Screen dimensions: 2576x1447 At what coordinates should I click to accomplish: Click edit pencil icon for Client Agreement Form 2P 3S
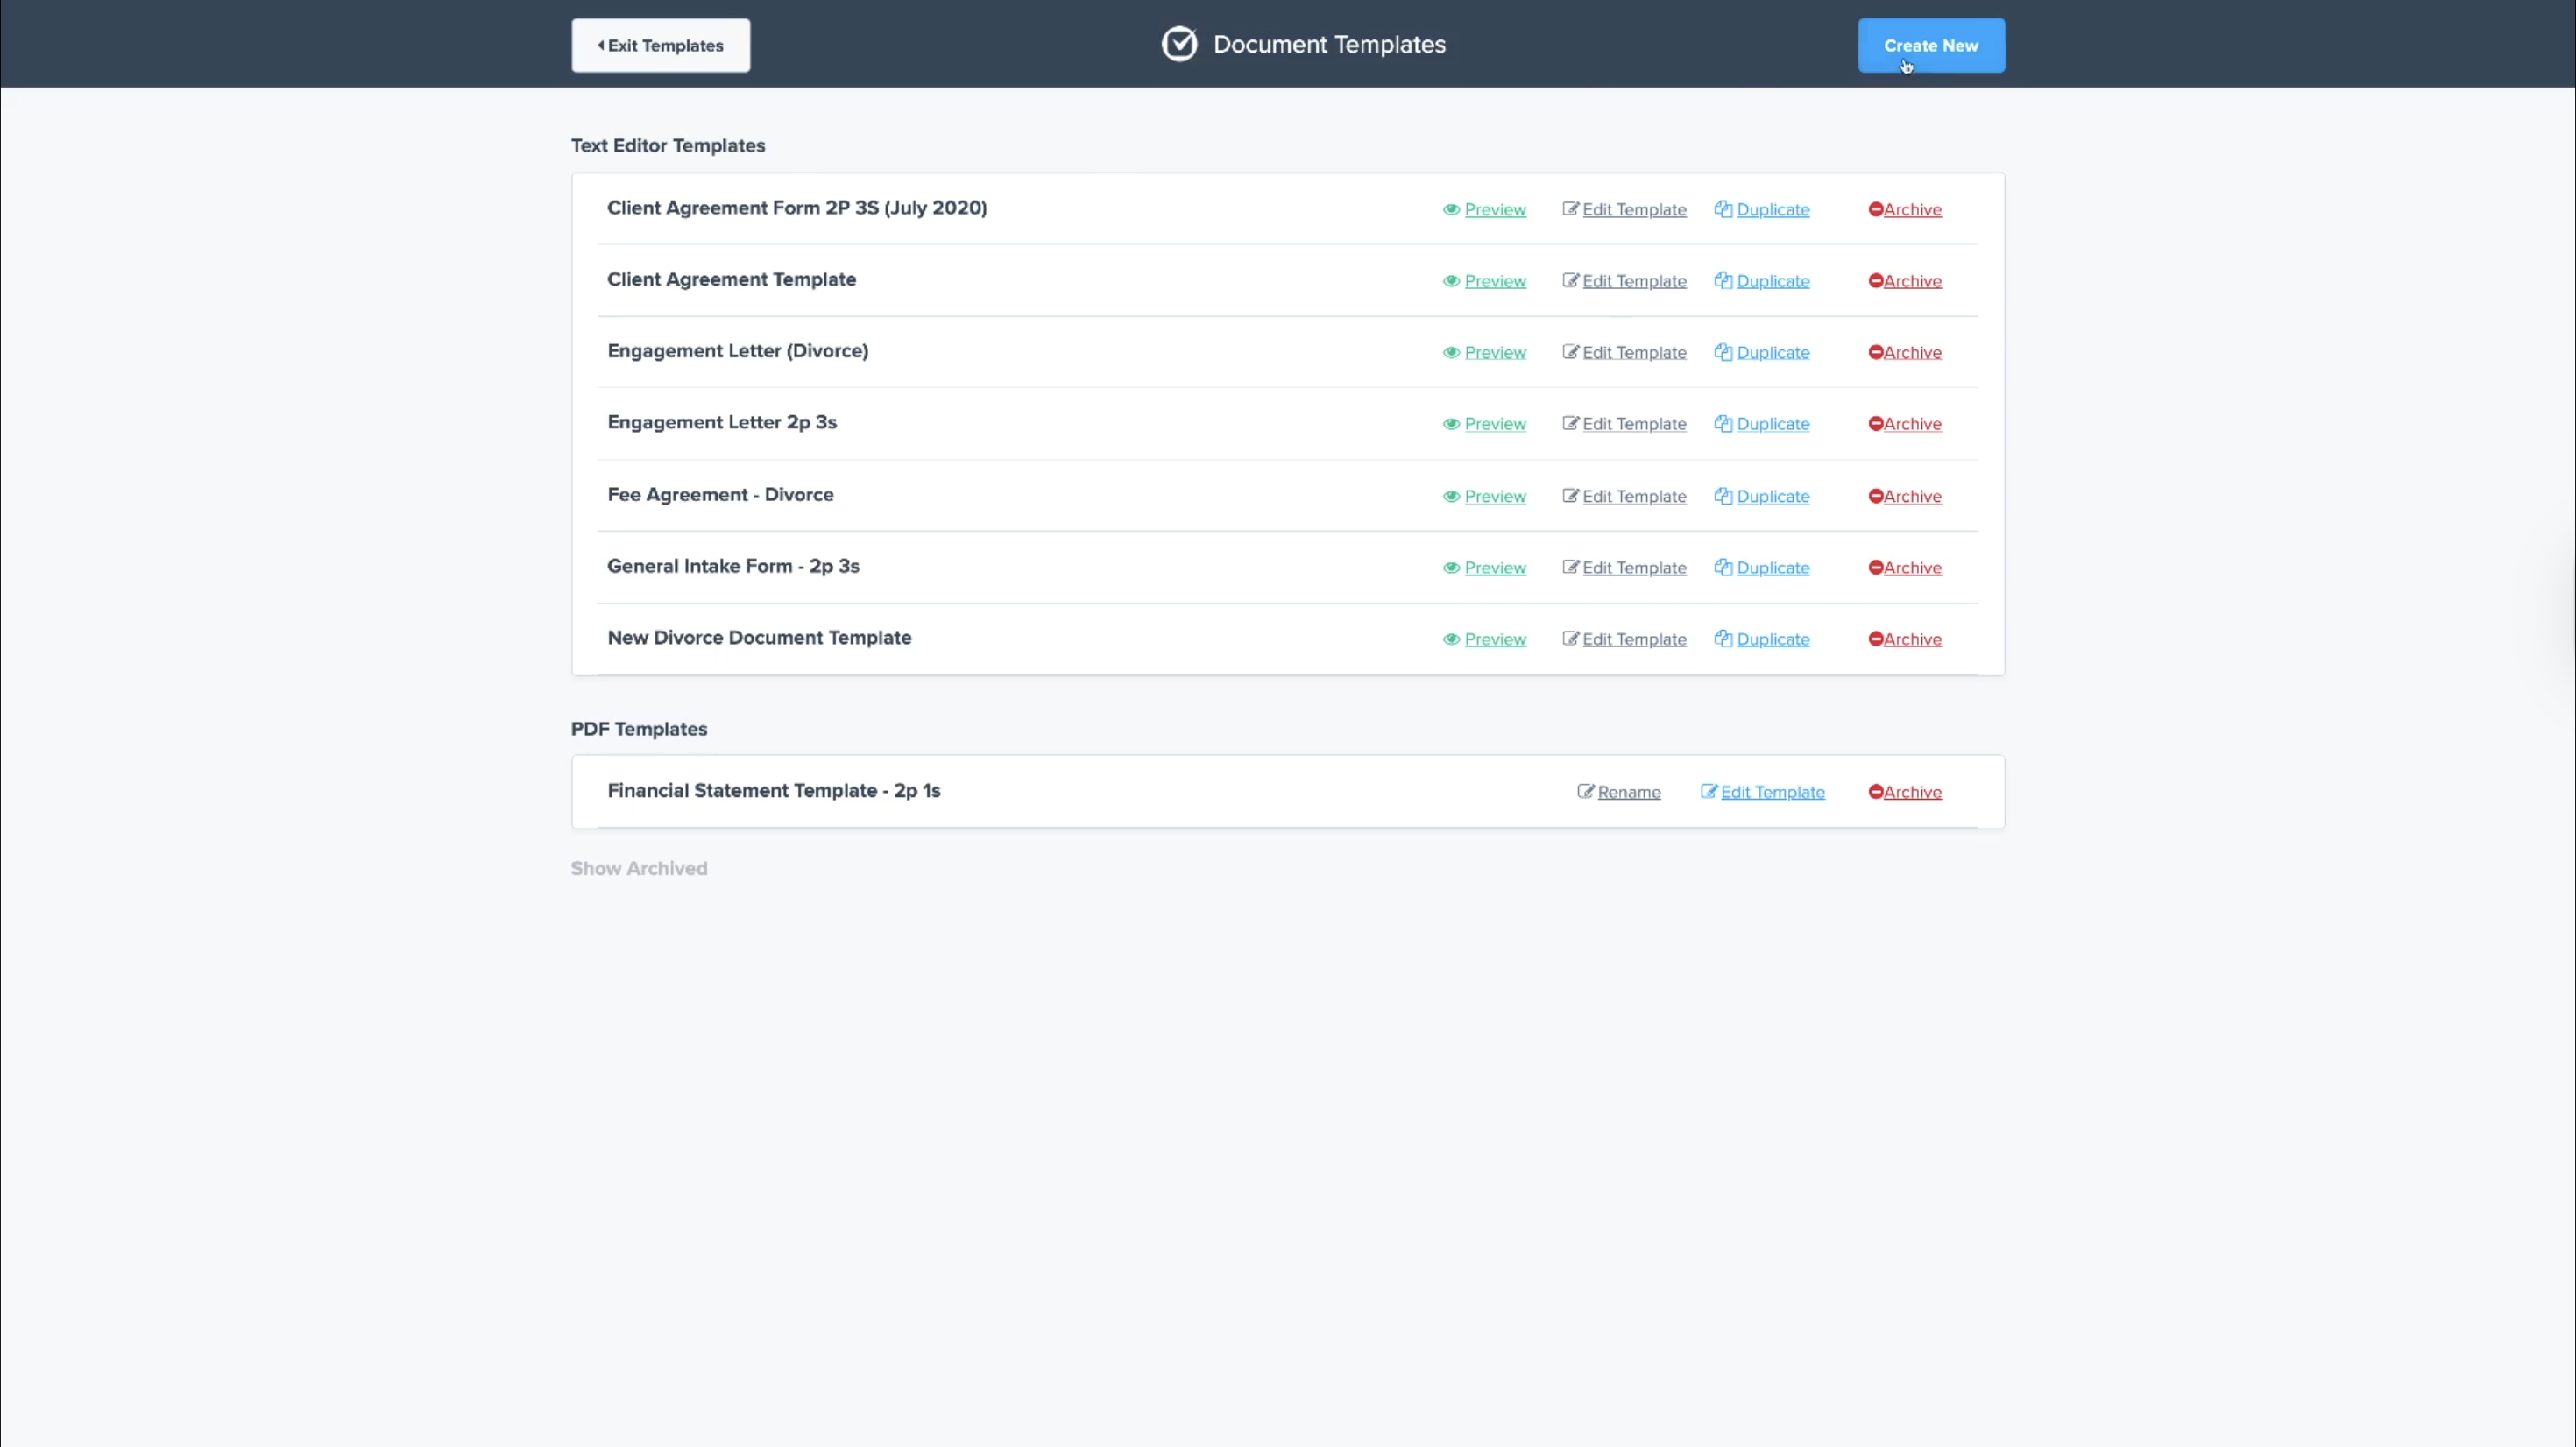click(x=1570, y=209)
